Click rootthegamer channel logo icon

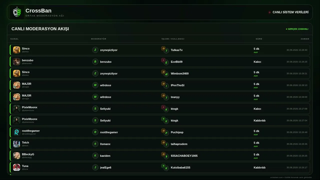coord(16,132)
